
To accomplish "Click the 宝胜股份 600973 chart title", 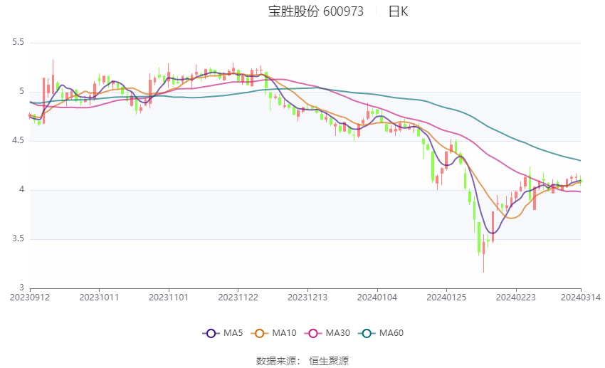I will (315, 11).
